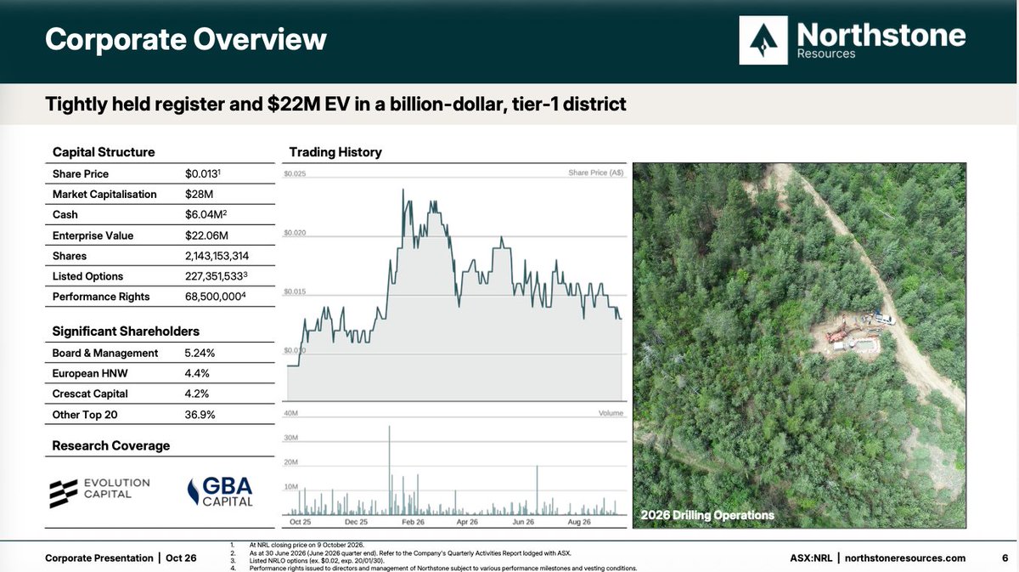The image size is (1019, 572).
Task: Click the GBA Capital logo
Action: [x=220, y=492]
